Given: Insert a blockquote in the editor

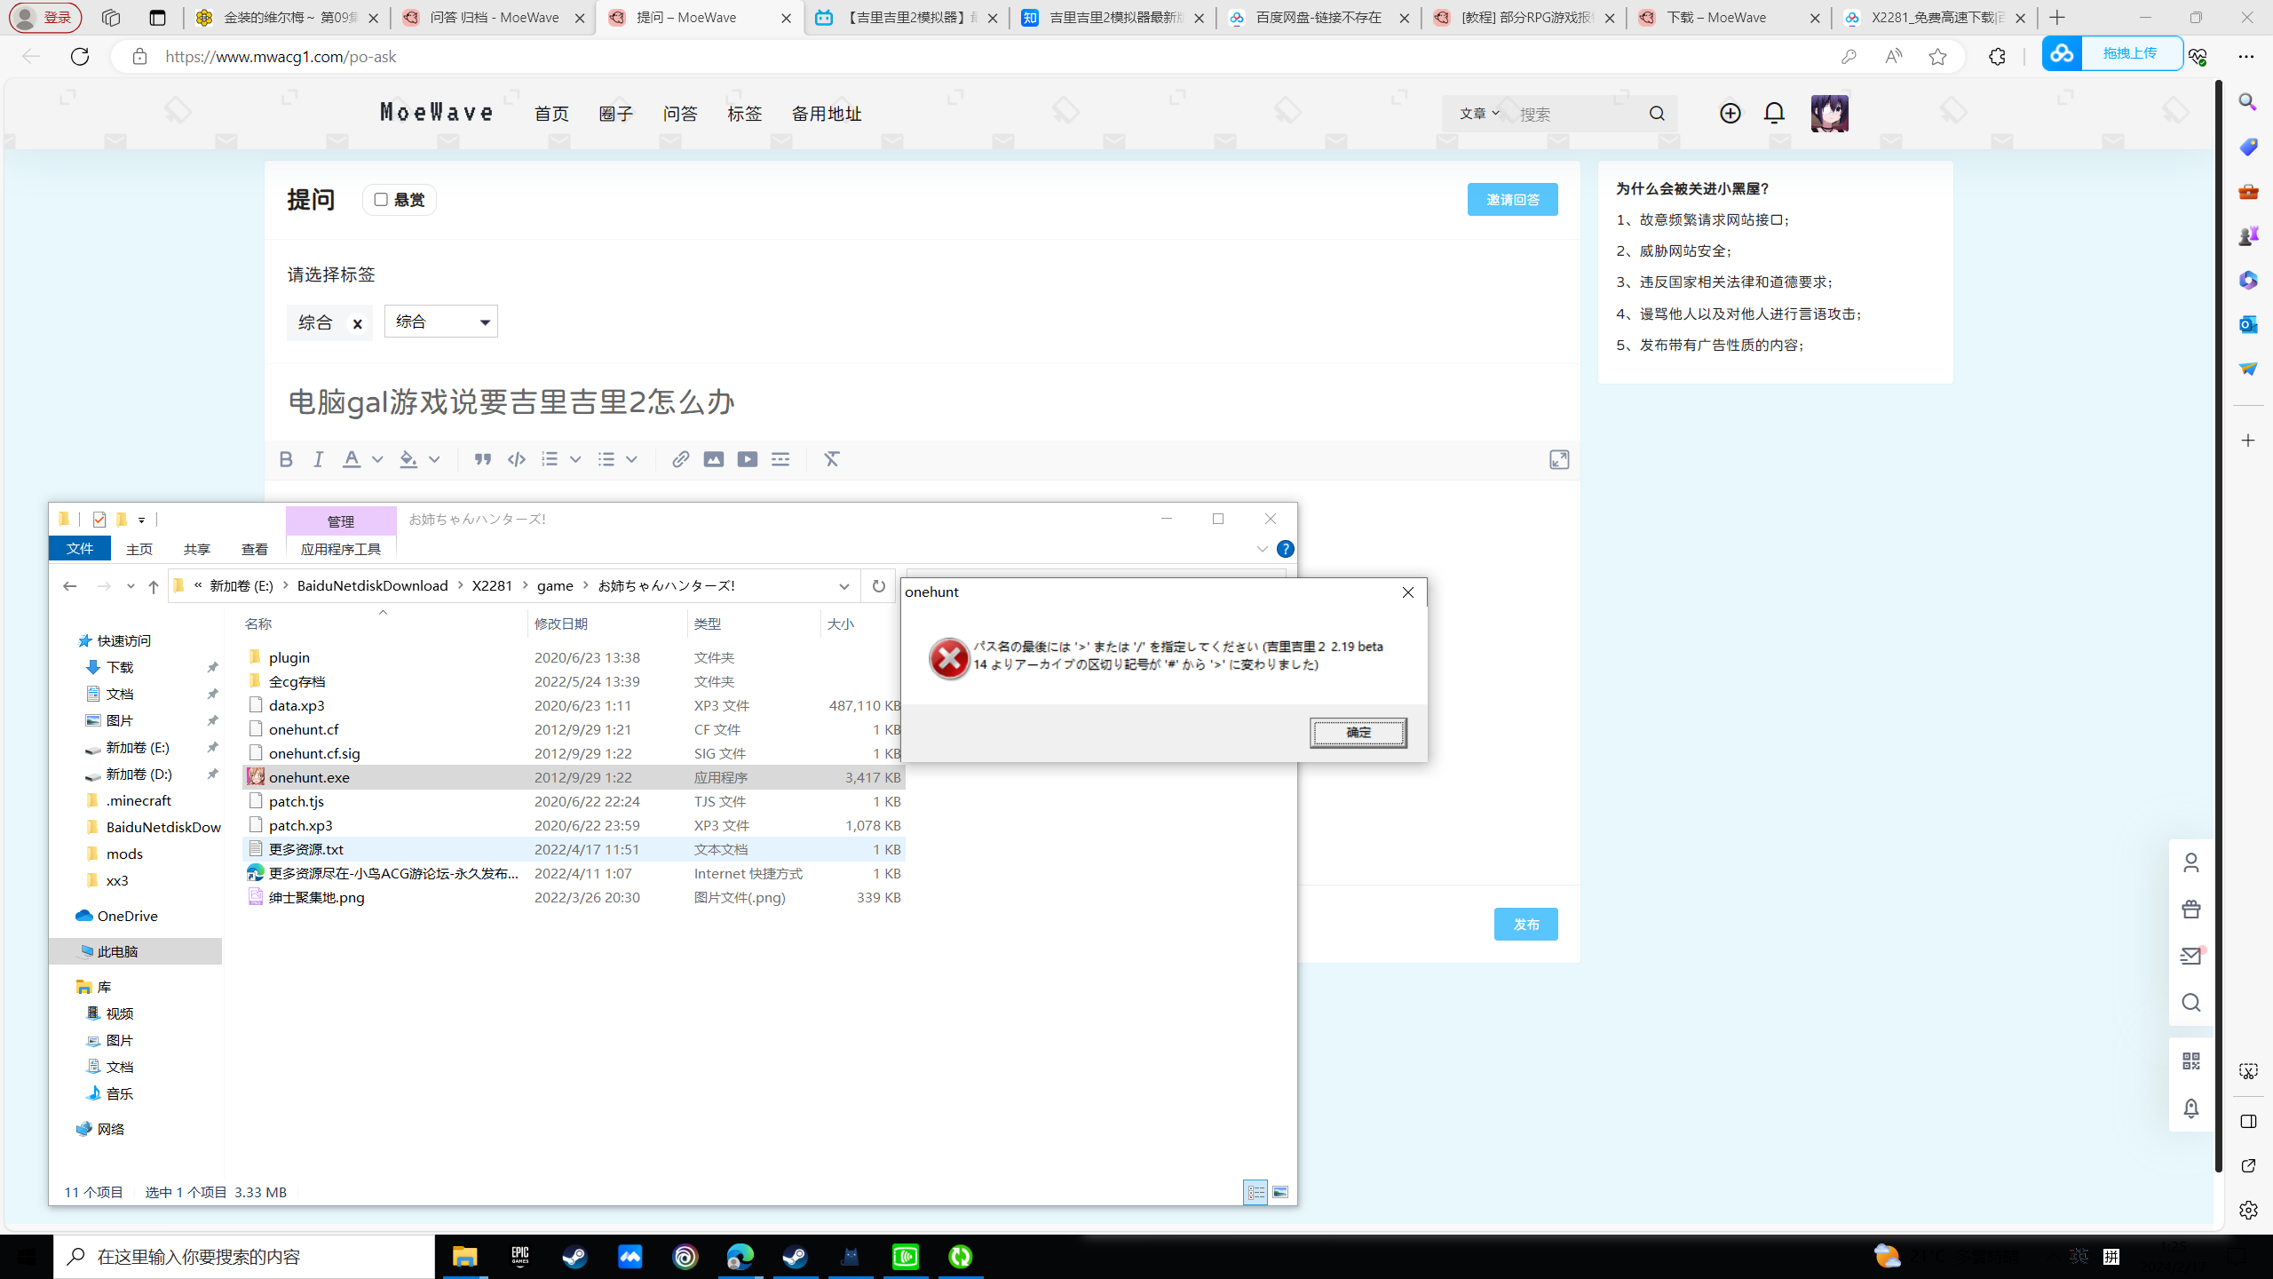Looking at the screenshot, I should point(482,459).
